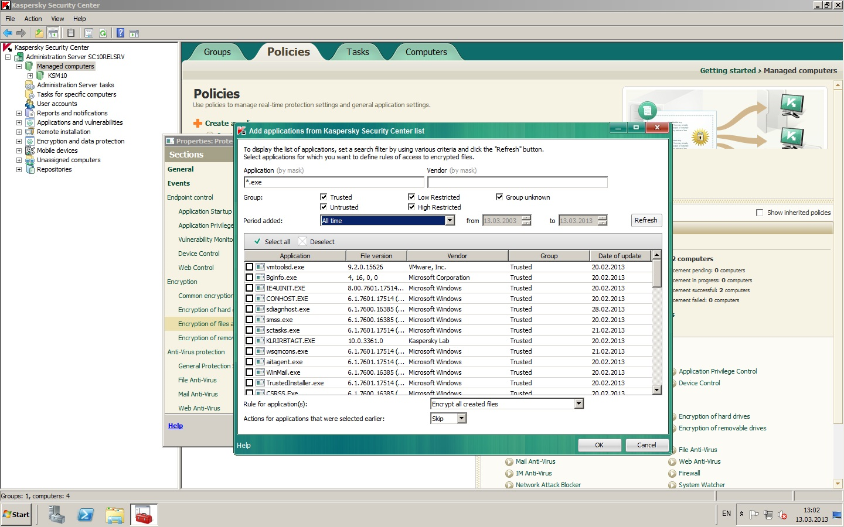Screen dimensions: 844x527
Task: Open Windows Explorer from the taskbar
Action: [x=115, y=515]
